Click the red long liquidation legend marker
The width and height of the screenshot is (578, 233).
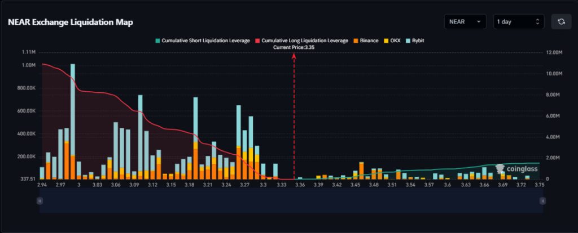(x=257, y=41)
